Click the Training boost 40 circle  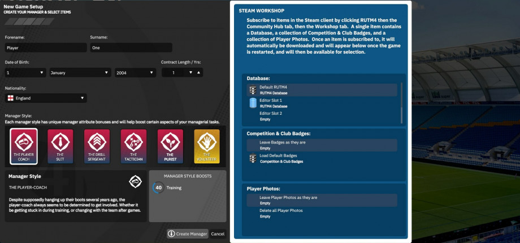pos(158,188)
